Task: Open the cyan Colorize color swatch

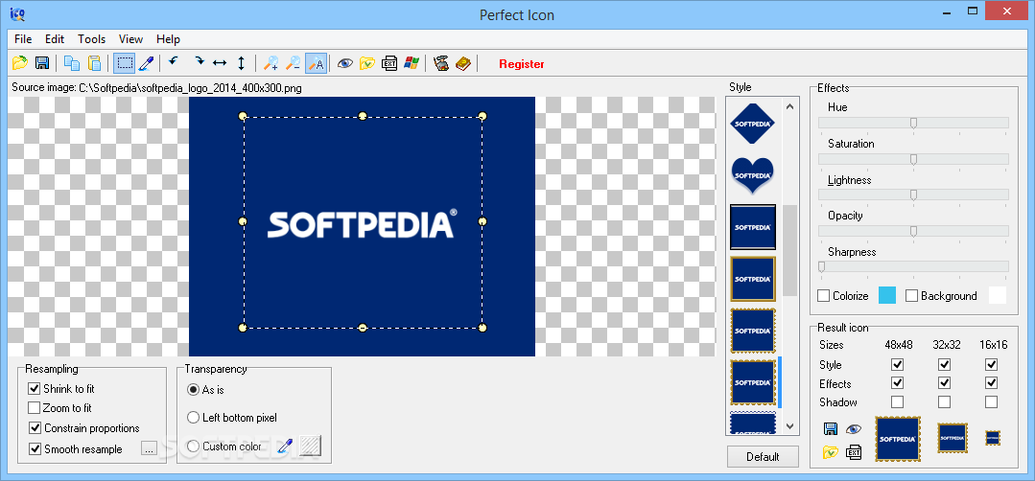Action: [887, 296]
